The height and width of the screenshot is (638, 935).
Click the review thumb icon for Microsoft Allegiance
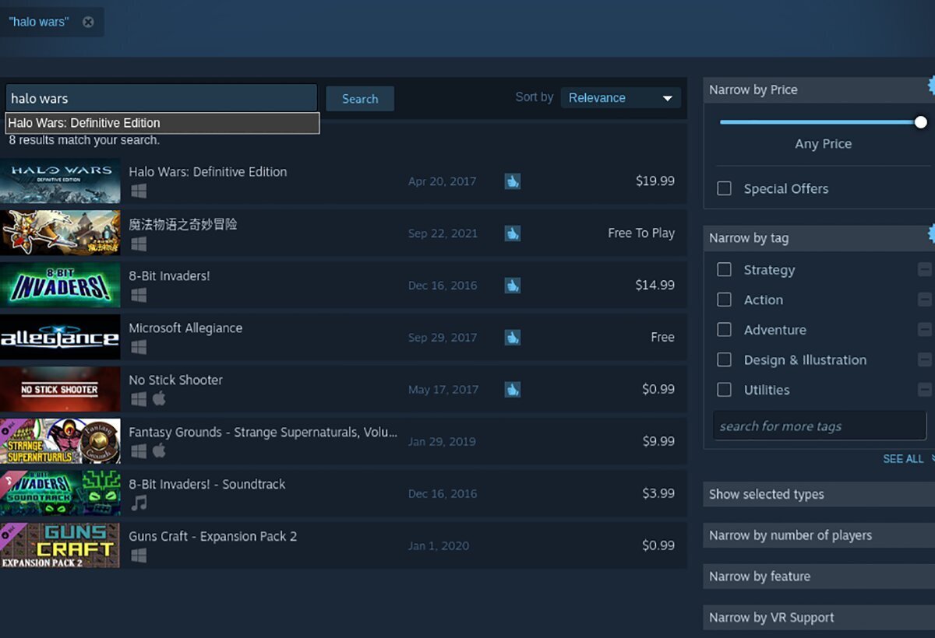[x=512, y=337]
